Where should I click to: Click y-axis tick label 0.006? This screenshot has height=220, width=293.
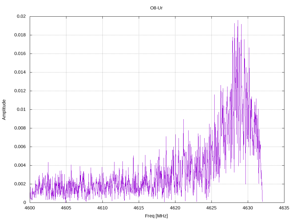[20, 147]
